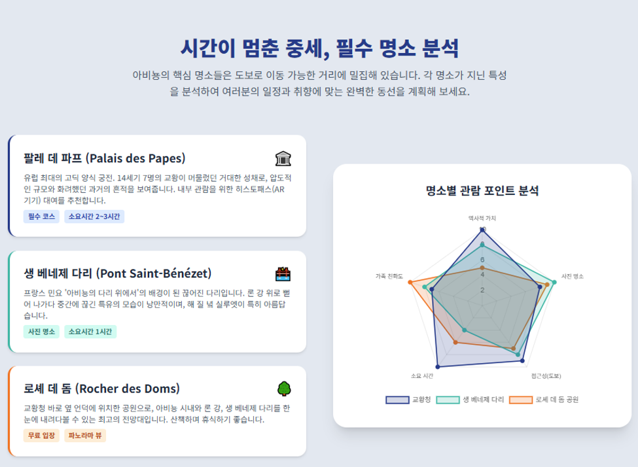Click the 무료 입장 orange tag
This screenshot has width=638, height=467.
pyautogui.click(x=41, y=435)
